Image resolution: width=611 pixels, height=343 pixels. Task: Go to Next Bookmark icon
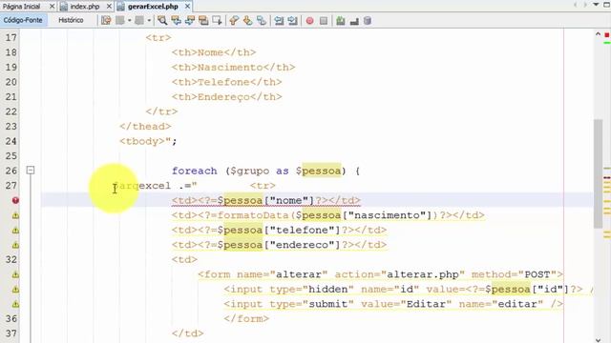tap(247, 21)
